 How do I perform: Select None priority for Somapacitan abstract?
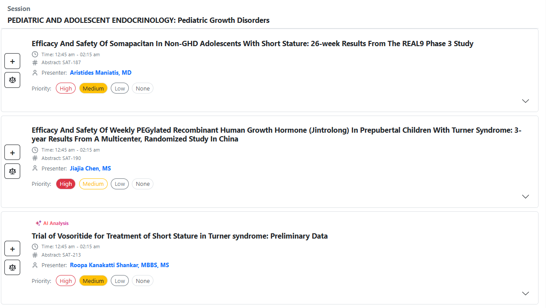[x=142, y=88]
